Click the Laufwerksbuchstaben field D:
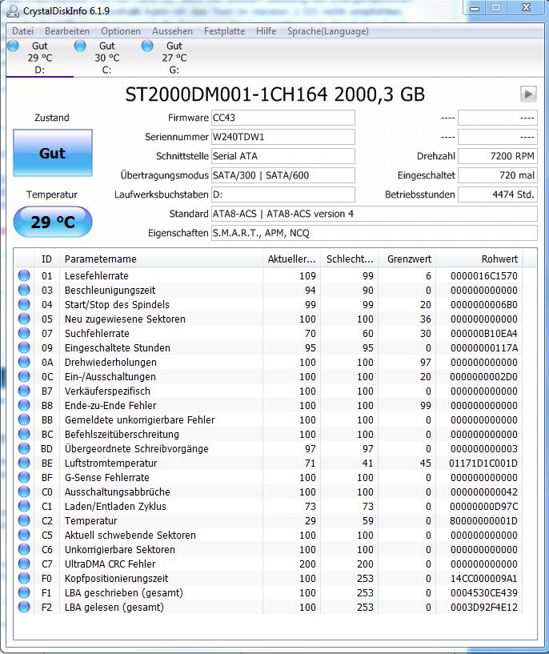 (283, 195)
